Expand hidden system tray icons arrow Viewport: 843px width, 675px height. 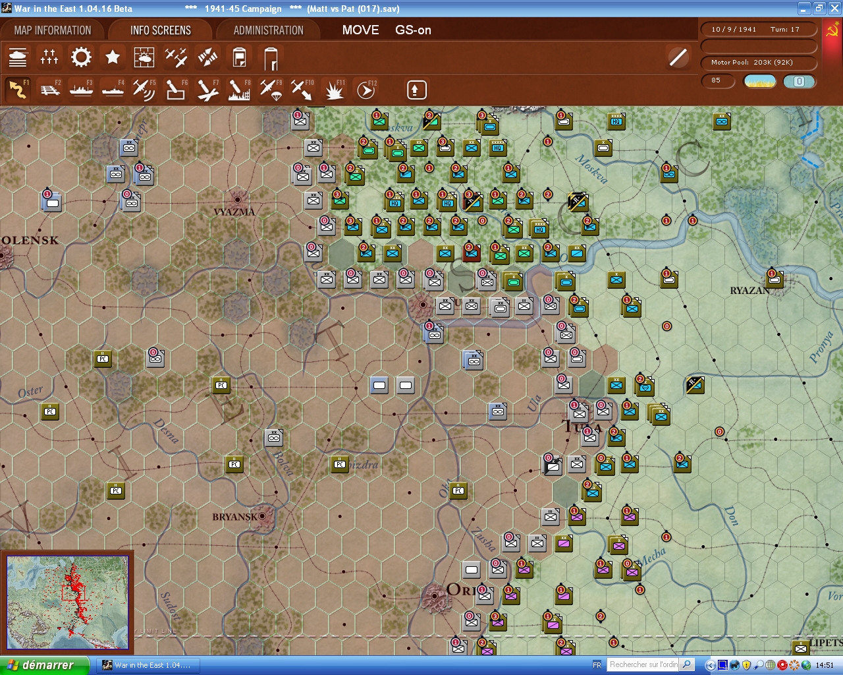tap(711, 665)
